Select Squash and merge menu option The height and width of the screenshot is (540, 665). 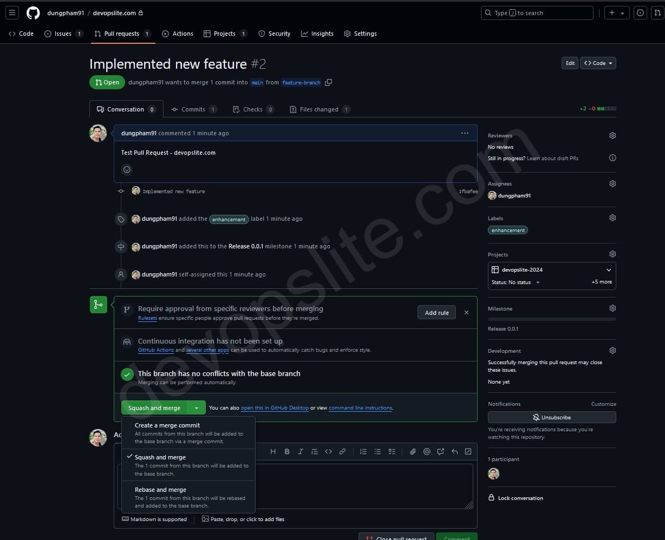tap(188, 465)
